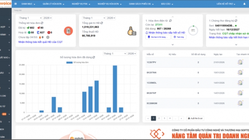Go to page 3 of the invoice table
249x140 pixels.
tap(164, 118)
